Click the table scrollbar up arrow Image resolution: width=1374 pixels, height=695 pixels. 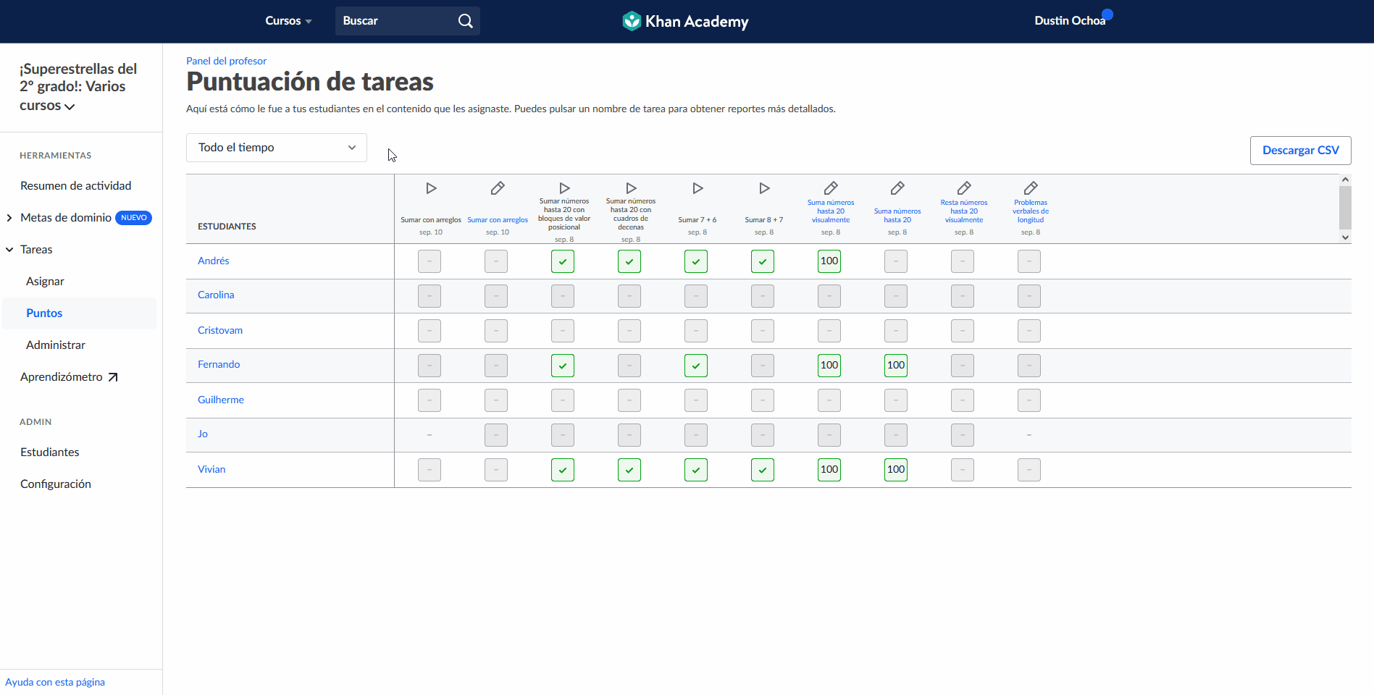[x=1345, y=180]
